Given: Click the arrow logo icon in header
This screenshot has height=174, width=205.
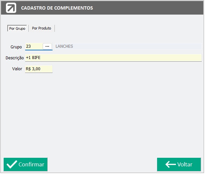Looking at the screenshot, I should (x=11, y=8).
